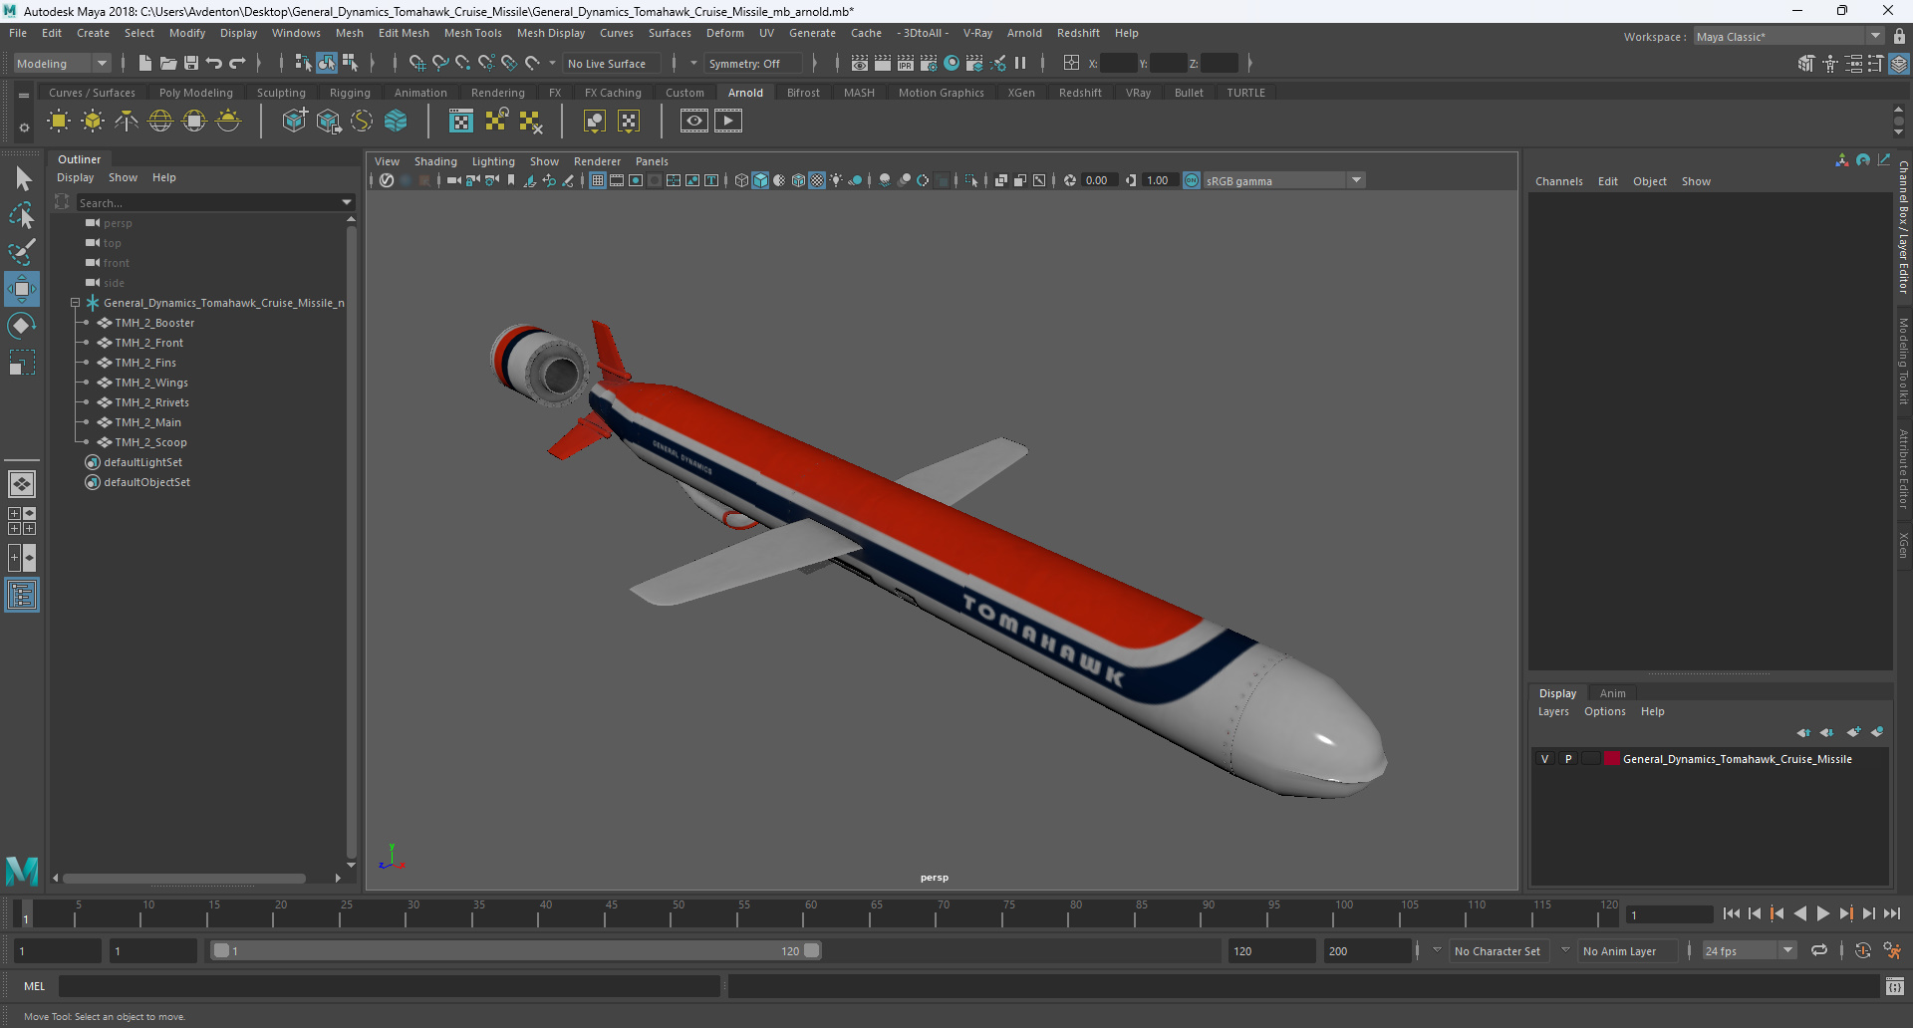The width and height of the screenshot is (1913, 1028).
Task: Open the Workspace Maya Classic dropdown
Action: [1788, 36]
